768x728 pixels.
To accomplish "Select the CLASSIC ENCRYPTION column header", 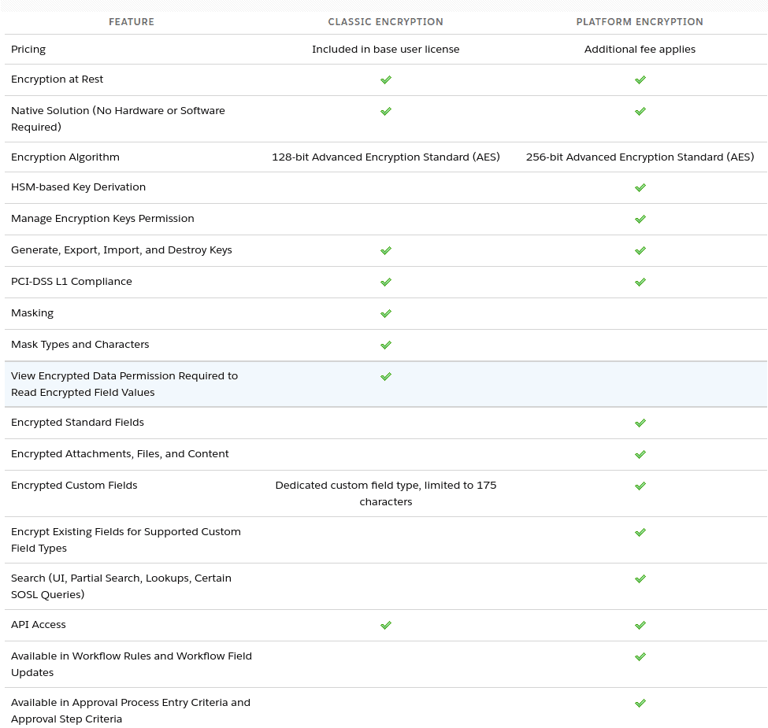I will (x=386, y=22).
